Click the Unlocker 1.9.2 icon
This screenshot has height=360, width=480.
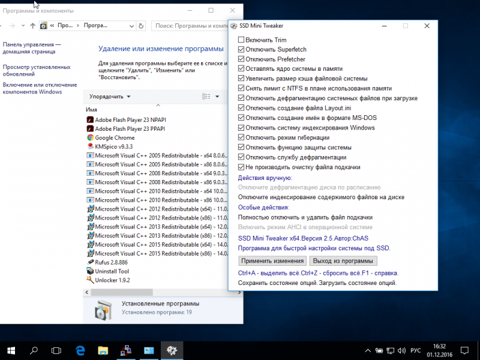(x=90, y=280)
